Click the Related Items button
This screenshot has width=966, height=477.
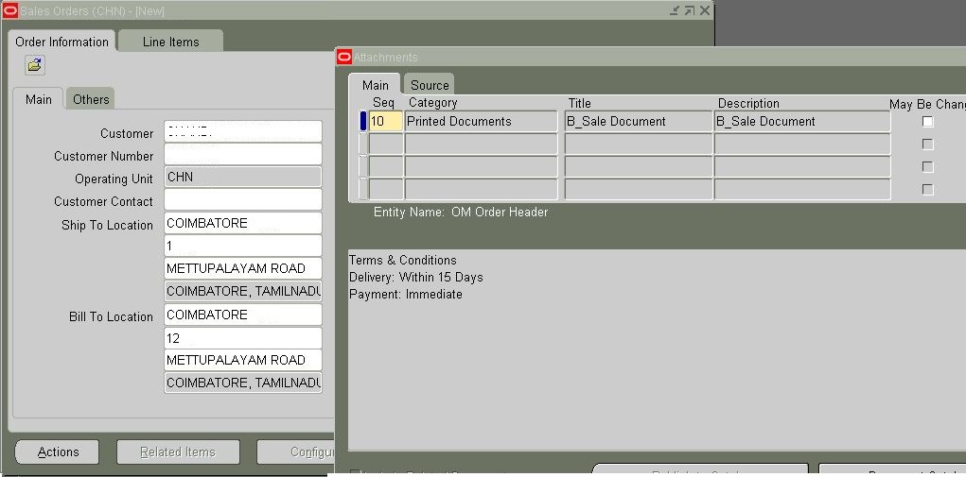178,451
